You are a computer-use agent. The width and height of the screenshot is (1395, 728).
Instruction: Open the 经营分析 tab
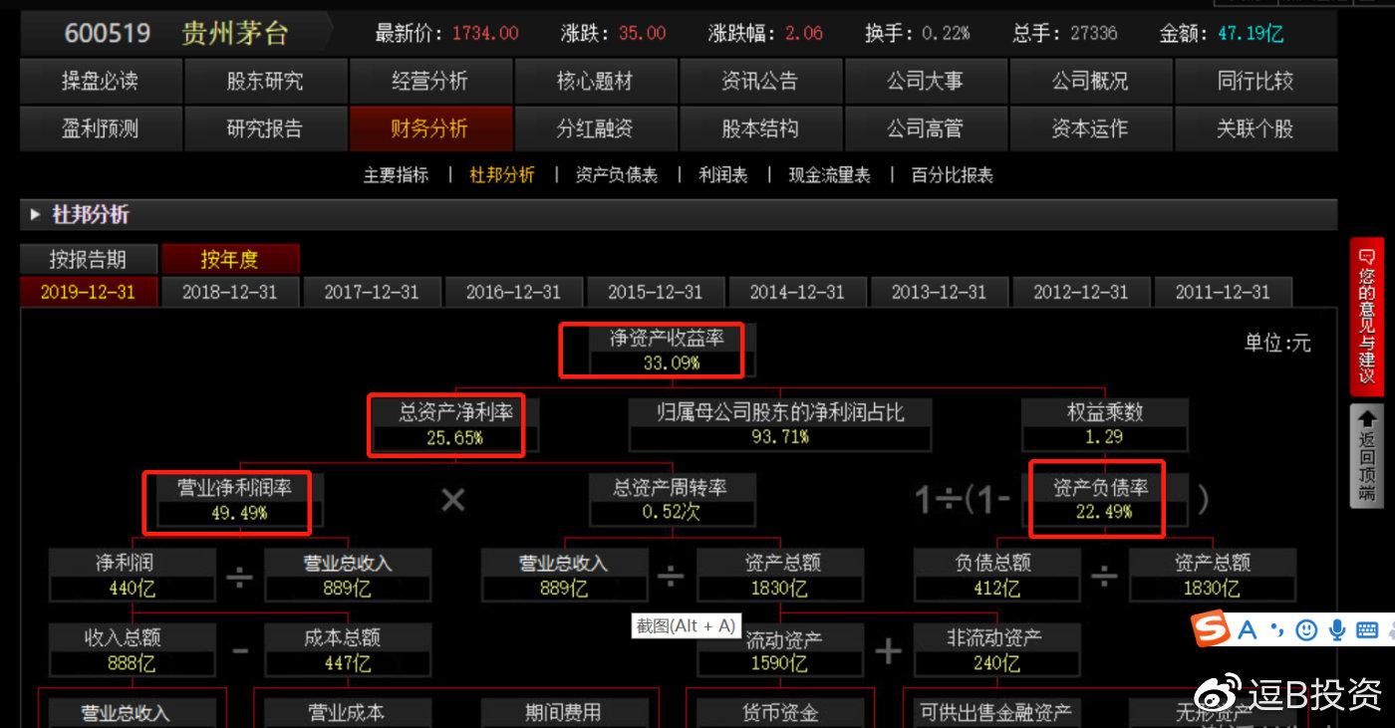click(x=430, y=81)
